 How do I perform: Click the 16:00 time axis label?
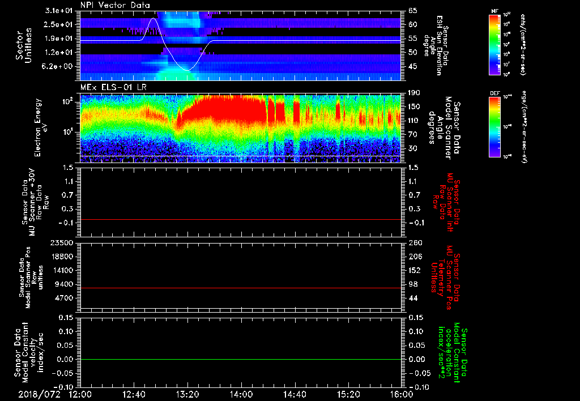(x=402, y=395)
